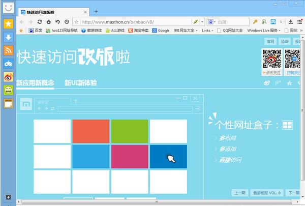Viewport: 305px width, 206px height.
Task: Go to previous issue 上一期
Action: coord(239,193)
